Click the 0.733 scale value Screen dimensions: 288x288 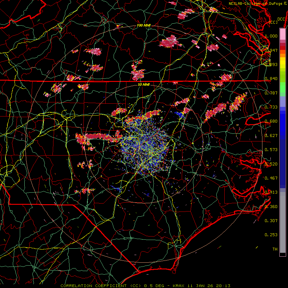coord(271,107)
